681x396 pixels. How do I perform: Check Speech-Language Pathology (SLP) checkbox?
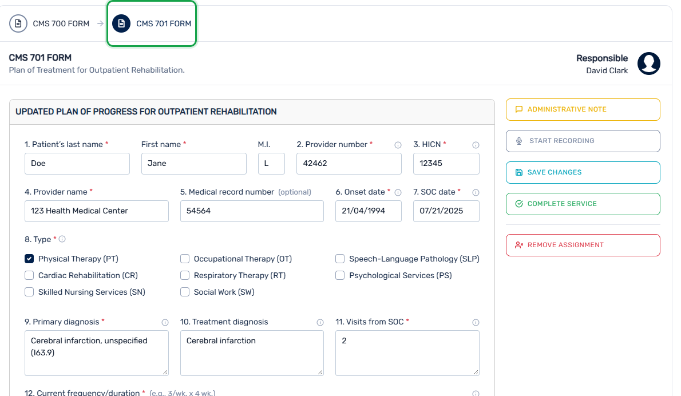pos(339,259)
